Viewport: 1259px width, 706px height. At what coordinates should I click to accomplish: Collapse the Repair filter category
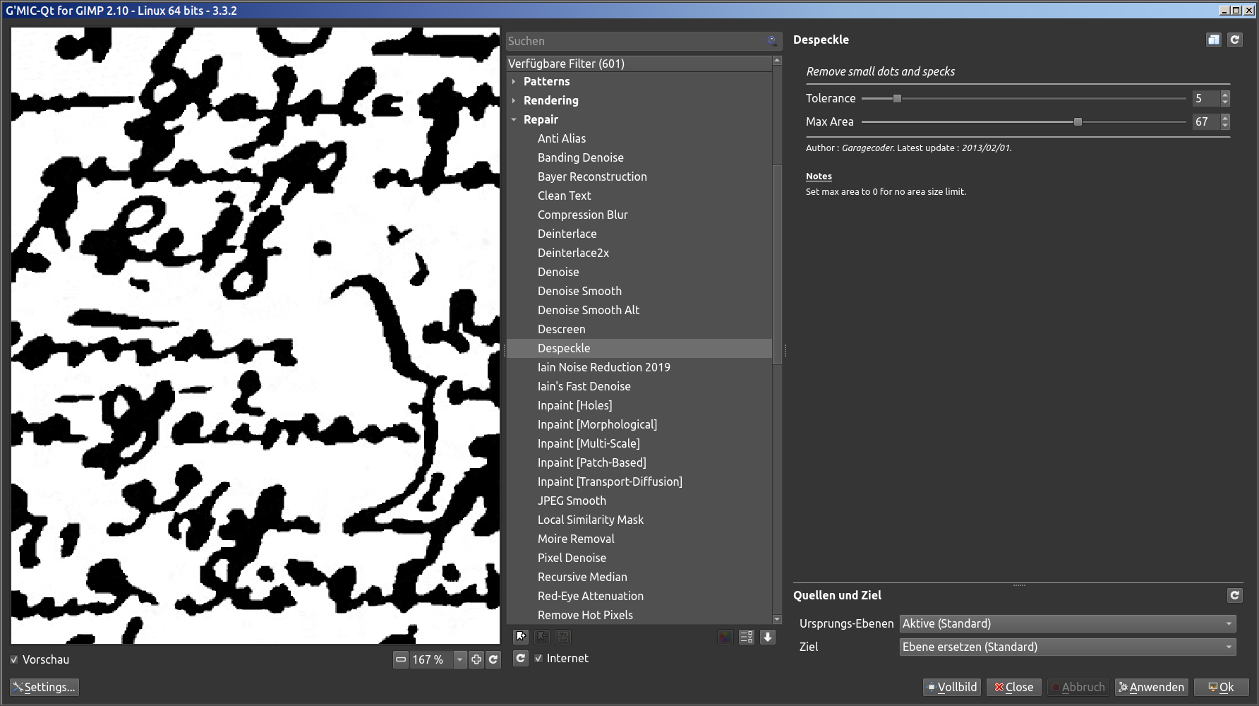(x=514, y=120)
